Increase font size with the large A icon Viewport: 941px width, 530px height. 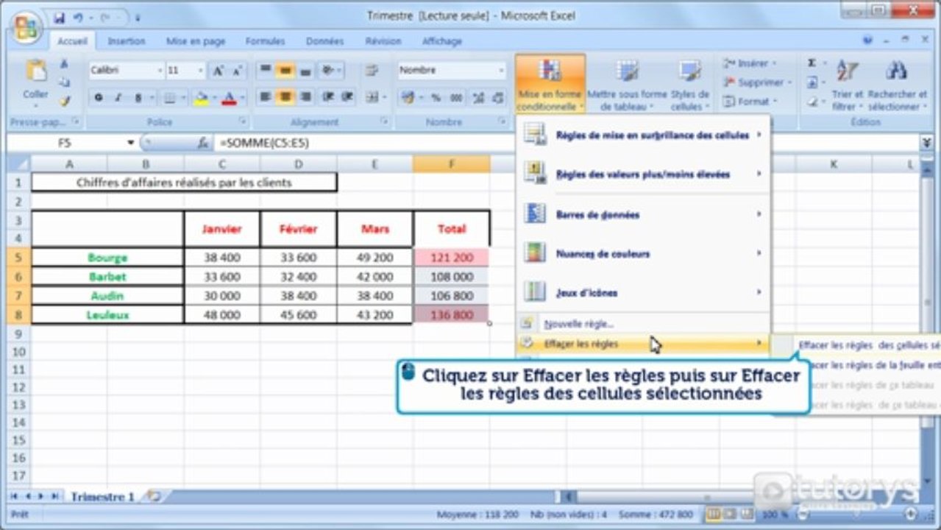click(219, 71)
